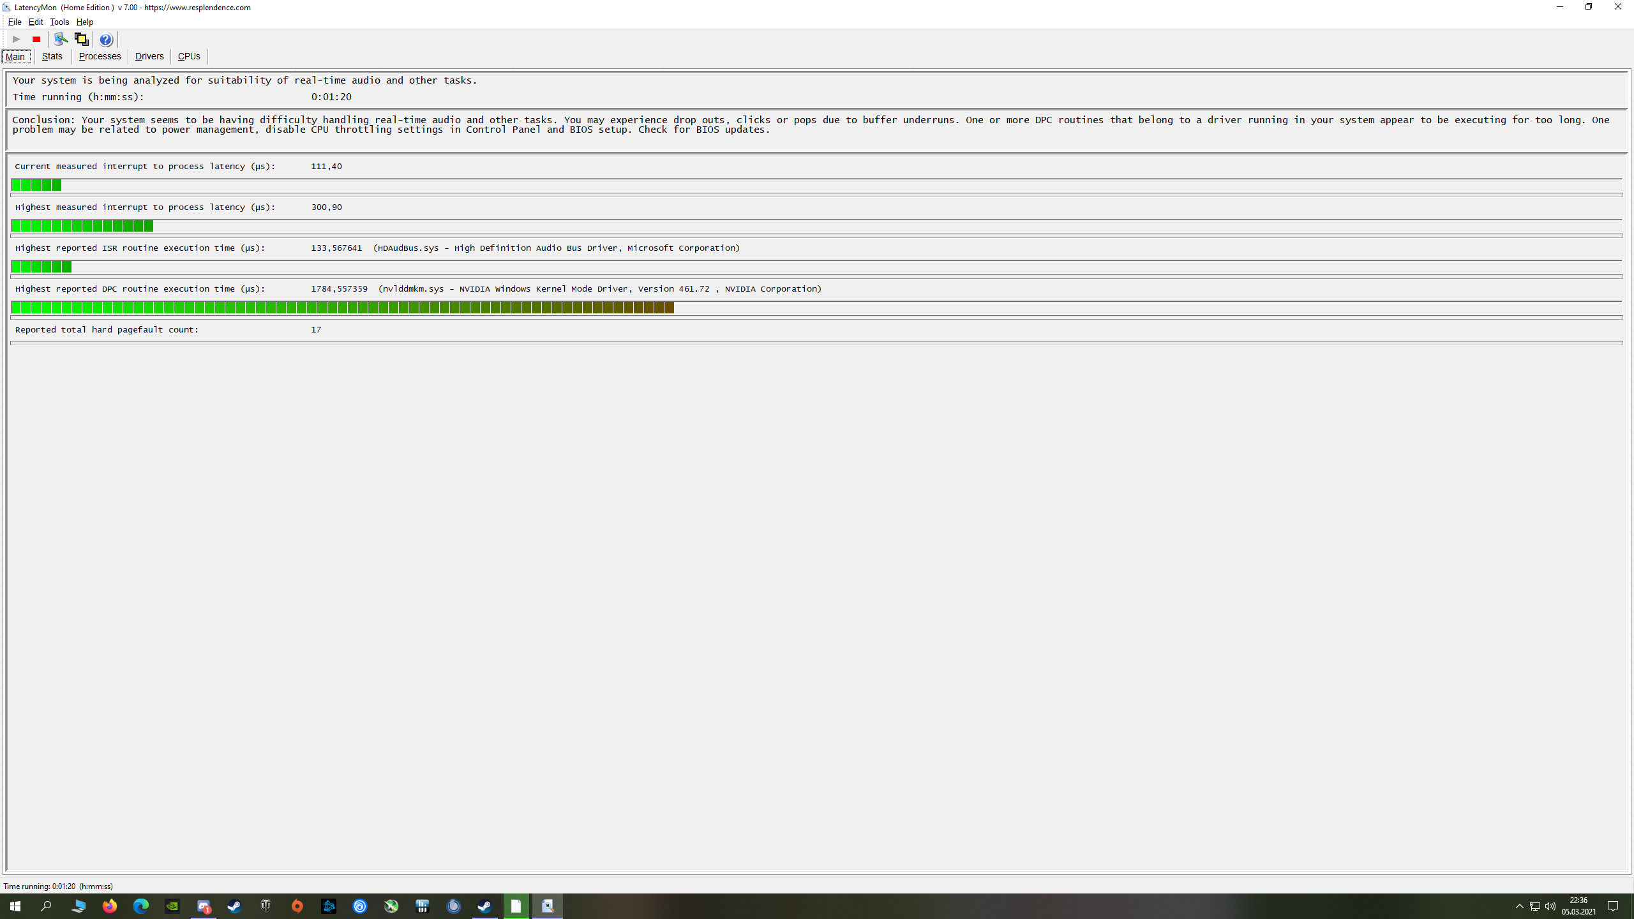This screenshot has width=1634, height=919.
Task: Launch NVIDIA GeForce icon in taskbar
Action: 172,906
